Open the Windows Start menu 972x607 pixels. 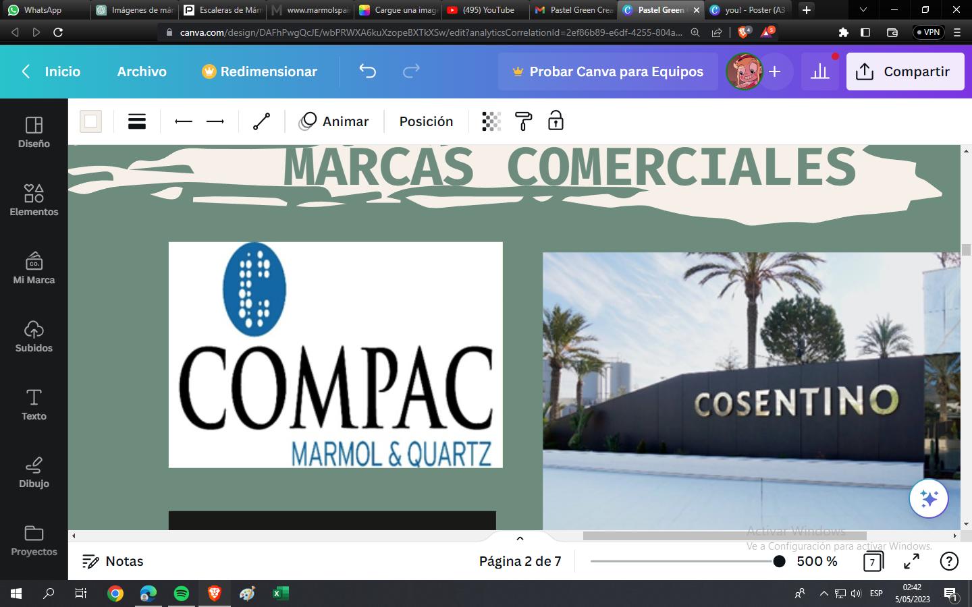pyautogui.click(x=16, y=594)
